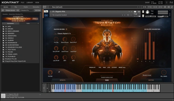
Task: Toggle the Solo button on instrument header
Action: coord(143,12)
